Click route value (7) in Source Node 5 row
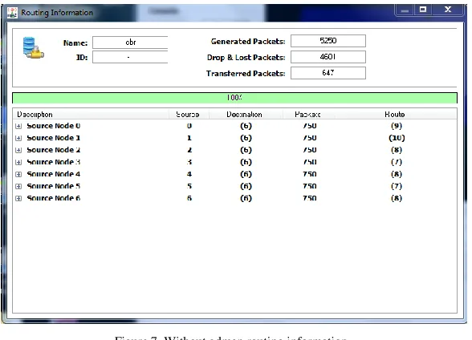This screenshot has width=472, height=340. click(x=397, y=186)
